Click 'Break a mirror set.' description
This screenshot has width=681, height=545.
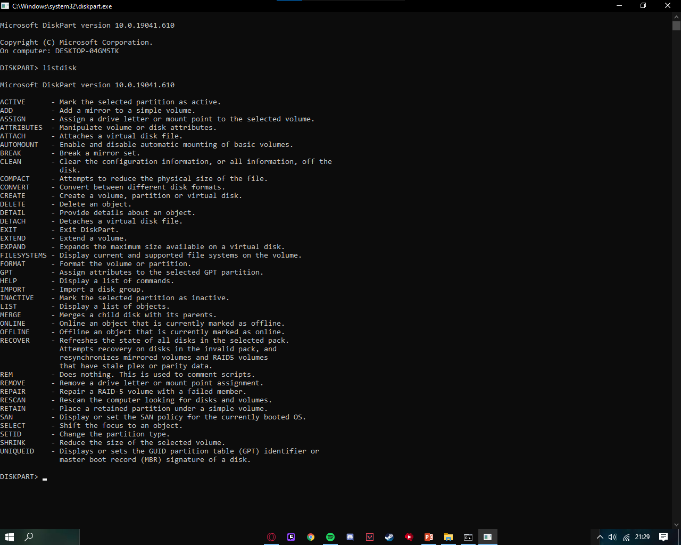pyautogui.click(x=100, y=153)
